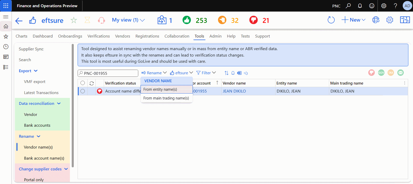
Task: Open Modules list icon in sidebar
Action: click(x=6, y=67)
